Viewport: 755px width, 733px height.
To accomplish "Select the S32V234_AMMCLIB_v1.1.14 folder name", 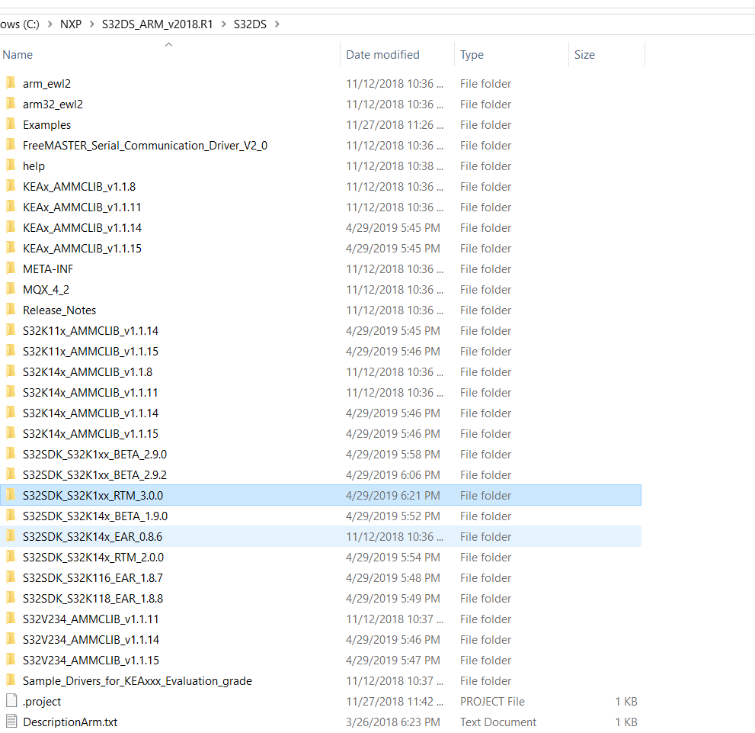I will [x=91, y=639].
